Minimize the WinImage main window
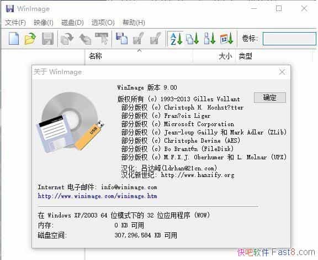This screenshot has width=318, height=260. [254, 8]
